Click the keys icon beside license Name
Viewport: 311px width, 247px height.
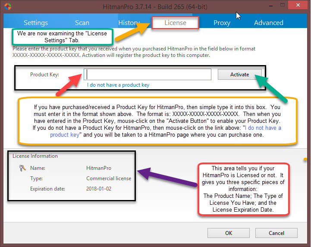[x=22, y=168]
